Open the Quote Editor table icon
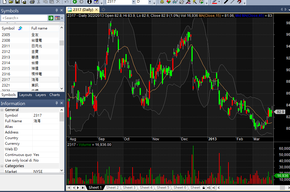The width and height of the screenshot is (290, 192). [96, 2]
